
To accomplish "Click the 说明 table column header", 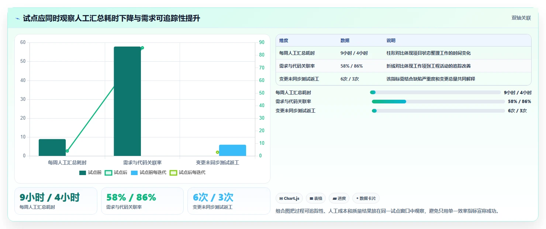I will (x=391, y=41).
